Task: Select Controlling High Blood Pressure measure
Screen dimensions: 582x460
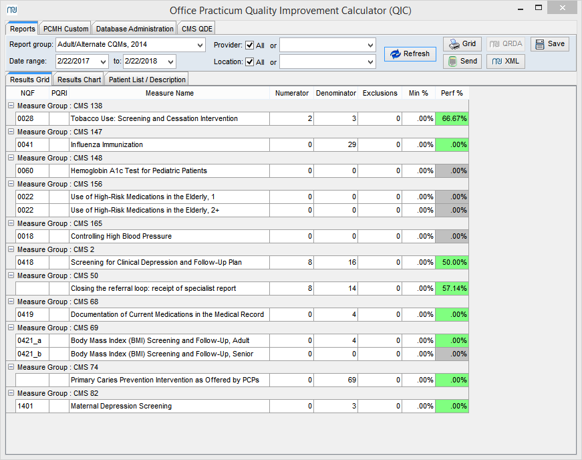Action: coord(242,236)
